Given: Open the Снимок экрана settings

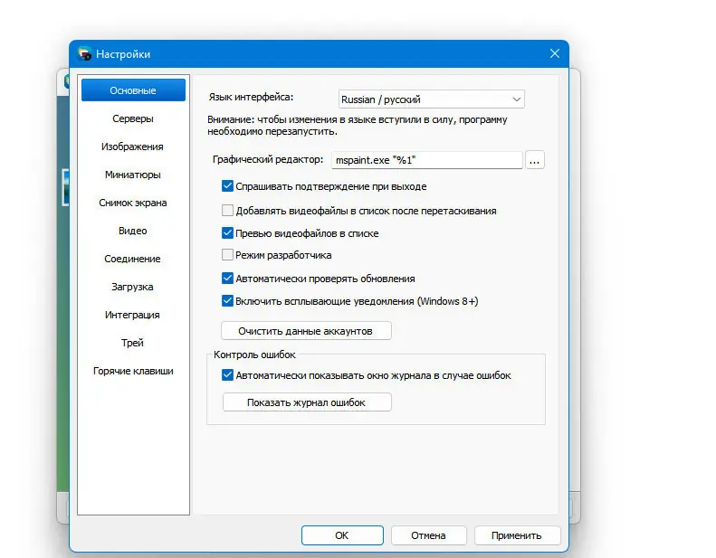Looking at the screenshot, I should click(x=133, y=203).
